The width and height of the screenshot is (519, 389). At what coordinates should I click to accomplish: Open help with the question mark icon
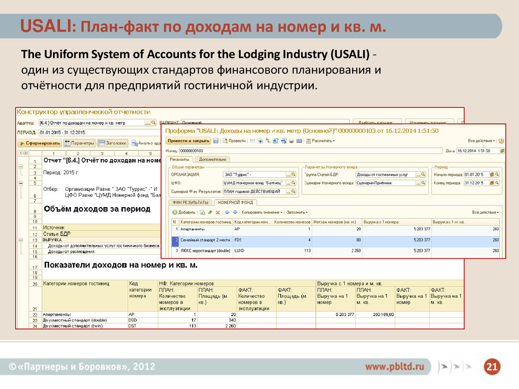click(501, 141)
